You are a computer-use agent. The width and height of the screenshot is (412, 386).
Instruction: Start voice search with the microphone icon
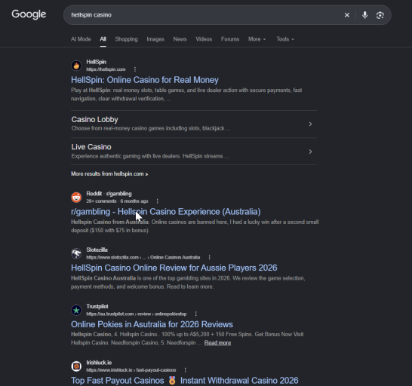(x=364, y=15)
